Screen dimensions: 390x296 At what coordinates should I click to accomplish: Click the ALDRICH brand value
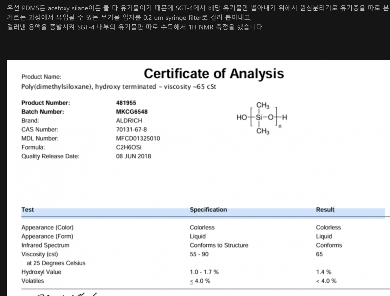point(129,121)
